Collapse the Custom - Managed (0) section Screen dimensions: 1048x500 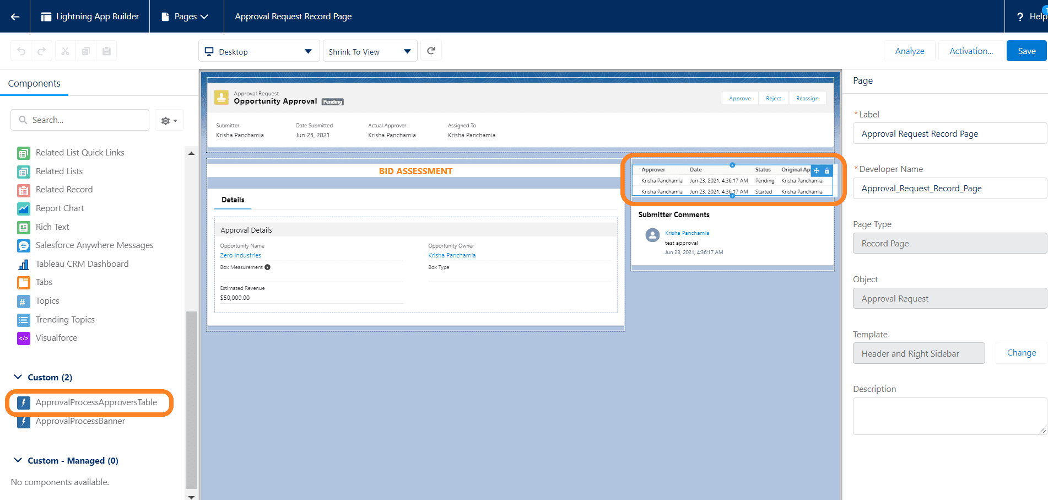pos(18,460)
